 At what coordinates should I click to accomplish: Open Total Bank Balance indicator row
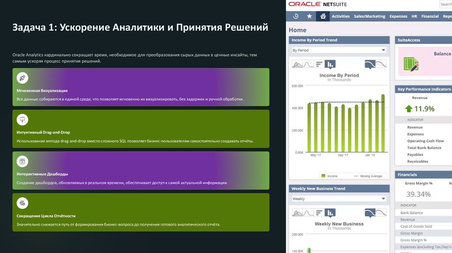click(424, 148)
